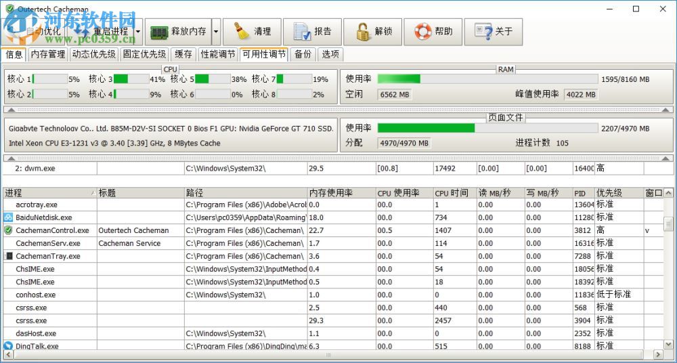This screenshot has height=363, width=677.
Task: Click the 核心 3 CPU usage bar
Action: (x=132, y=79)
